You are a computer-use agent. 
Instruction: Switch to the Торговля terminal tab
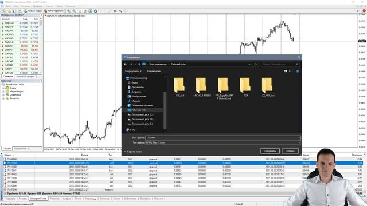point(10,199)
